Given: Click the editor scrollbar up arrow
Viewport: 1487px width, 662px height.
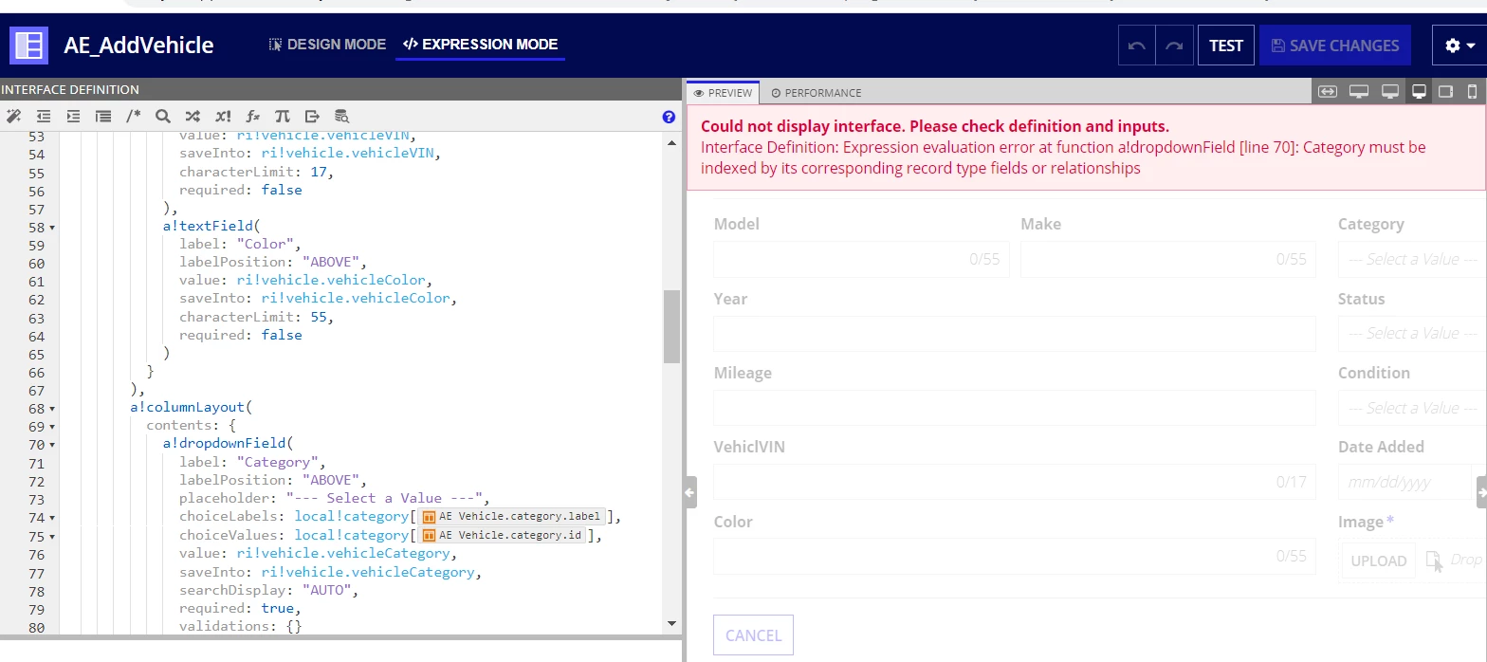Looking at the screenshot, I should (x=671, y=143).
